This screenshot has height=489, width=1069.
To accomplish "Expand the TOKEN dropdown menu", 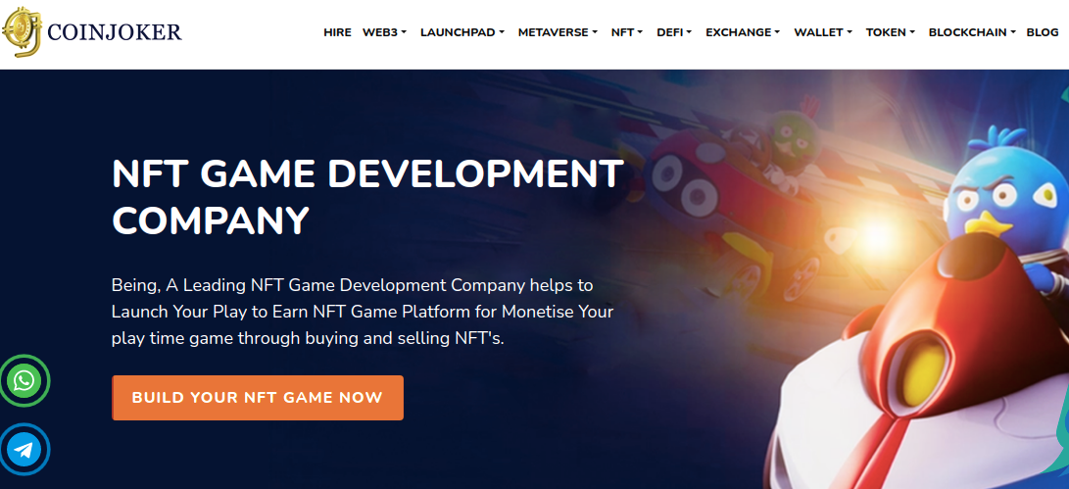I will tap(891, 32).
